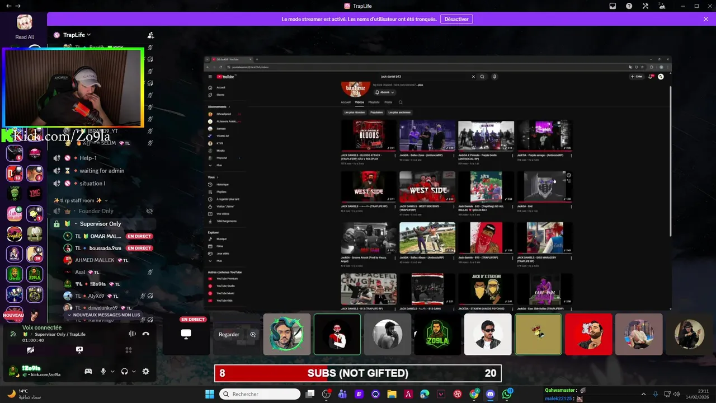The image size is (716, 403).
Task: Collapse the tl rp staff room category
Action: 81,200
